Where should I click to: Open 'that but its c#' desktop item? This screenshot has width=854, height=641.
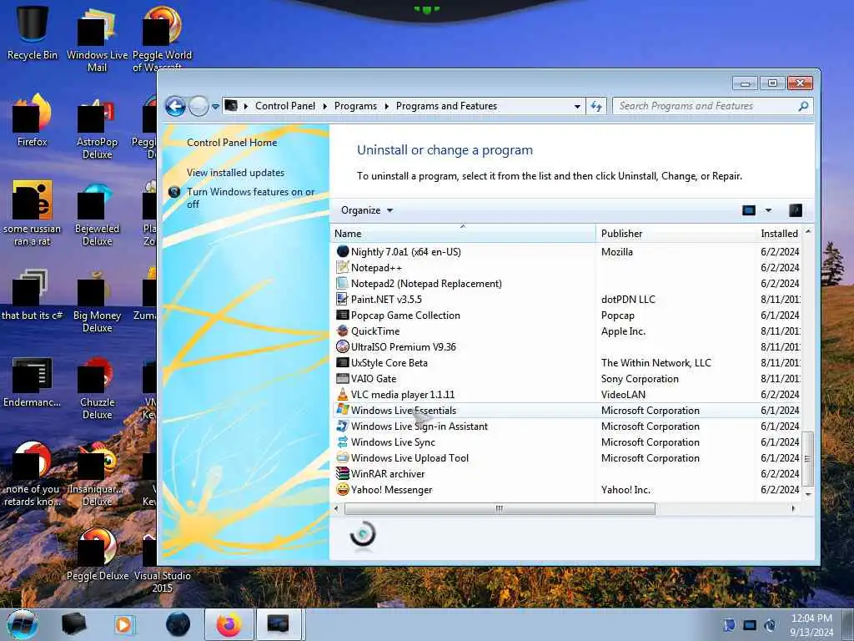(x=33, y=295)
